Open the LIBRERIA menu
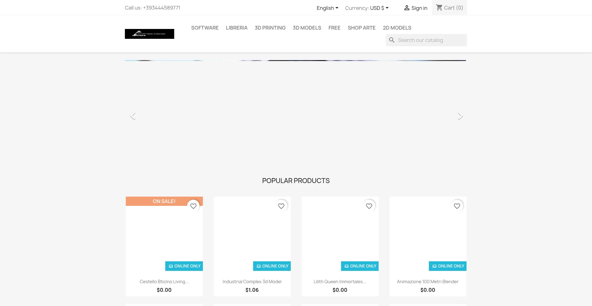This screenshot has height=306, width=592. (x=236, y=28)
